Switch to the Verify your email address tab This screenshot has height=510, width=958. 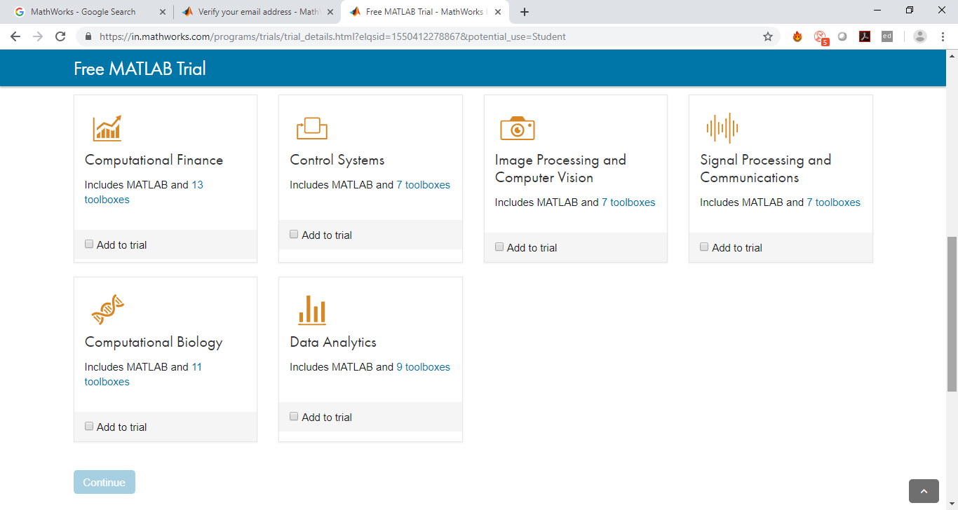point(252,12)
